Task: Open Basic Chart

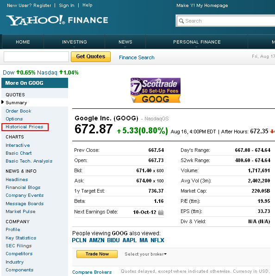Action: click(19, 153)
